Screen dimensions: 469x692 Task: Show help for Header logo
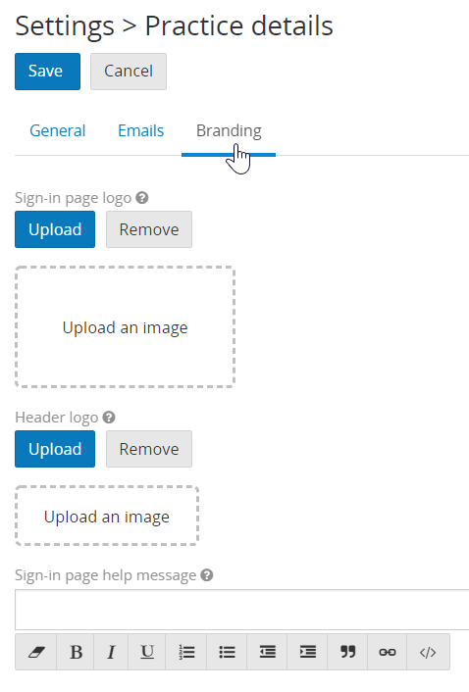point(109,417)
